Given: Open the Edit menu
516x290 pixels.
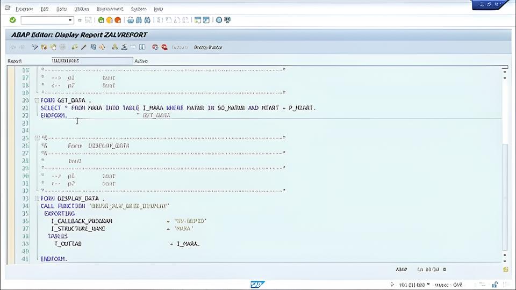Looking at the screenshot, I should tap(45, 9).
